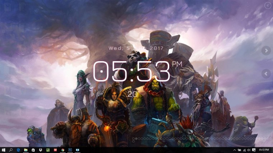273x153 pixels.
Task: Expand the hidden system tray icons
Action: [235, 150]
